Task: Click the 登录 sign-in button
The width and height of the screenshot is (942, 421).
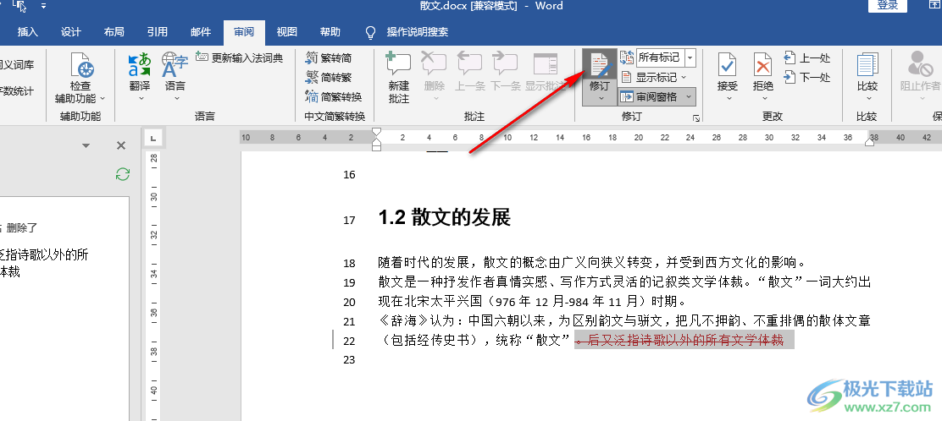Action: point(887,5)
